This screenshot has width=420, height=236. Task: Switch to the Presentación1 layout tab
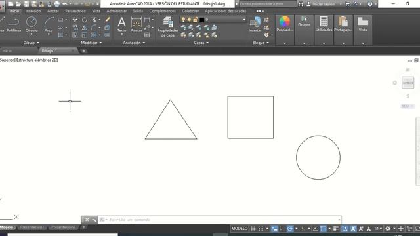click(32, 227)
